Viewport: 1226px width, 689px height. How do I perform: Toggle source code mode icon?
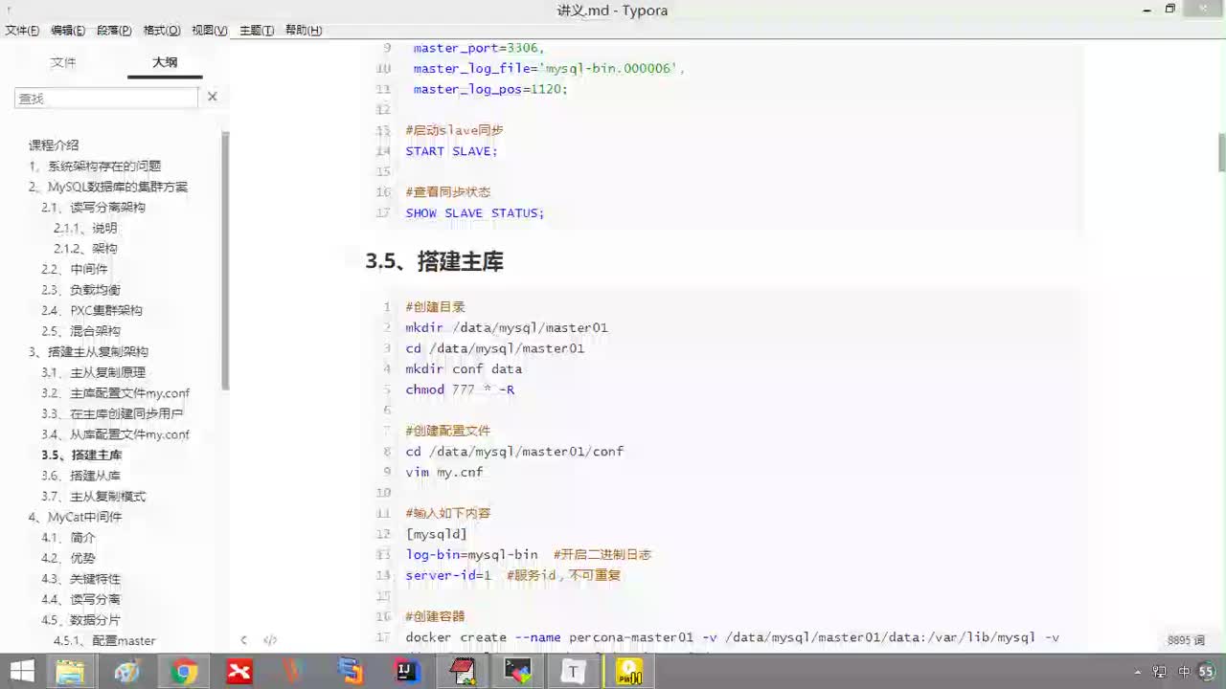(270, 640)
